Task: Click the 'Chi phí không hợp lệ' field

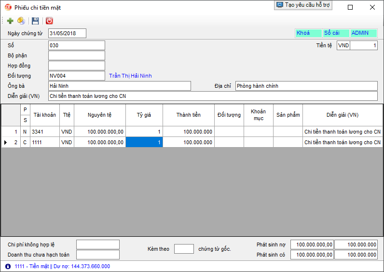Action: [97, 245]
